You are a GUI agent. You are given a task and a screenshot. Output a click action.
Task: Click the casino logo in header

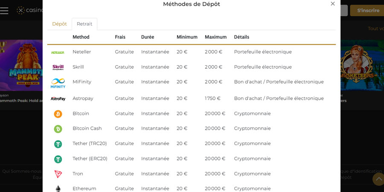(29, 10)
